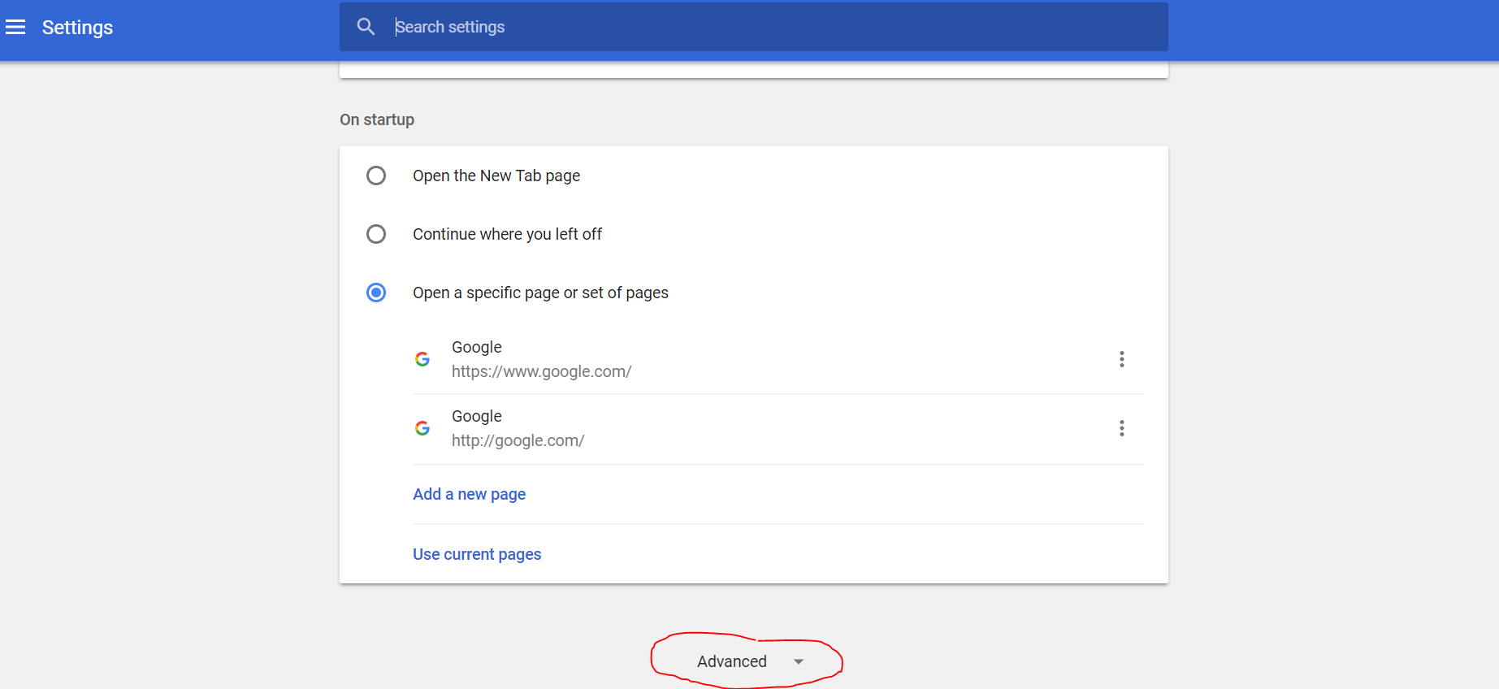Click the Add a new page link

pyautogui.click(x=469, y=494)
